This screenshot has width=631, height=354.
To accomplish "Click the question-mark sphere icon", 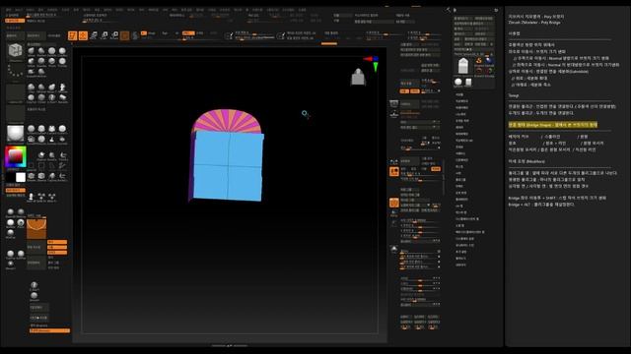I will click(34, 285).
